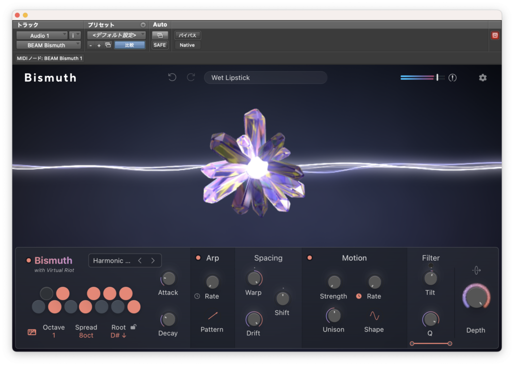Screen dimensions: 514x366
Task: Select previous Harmonic mode with the left chevron
Action: coord(140,261)
